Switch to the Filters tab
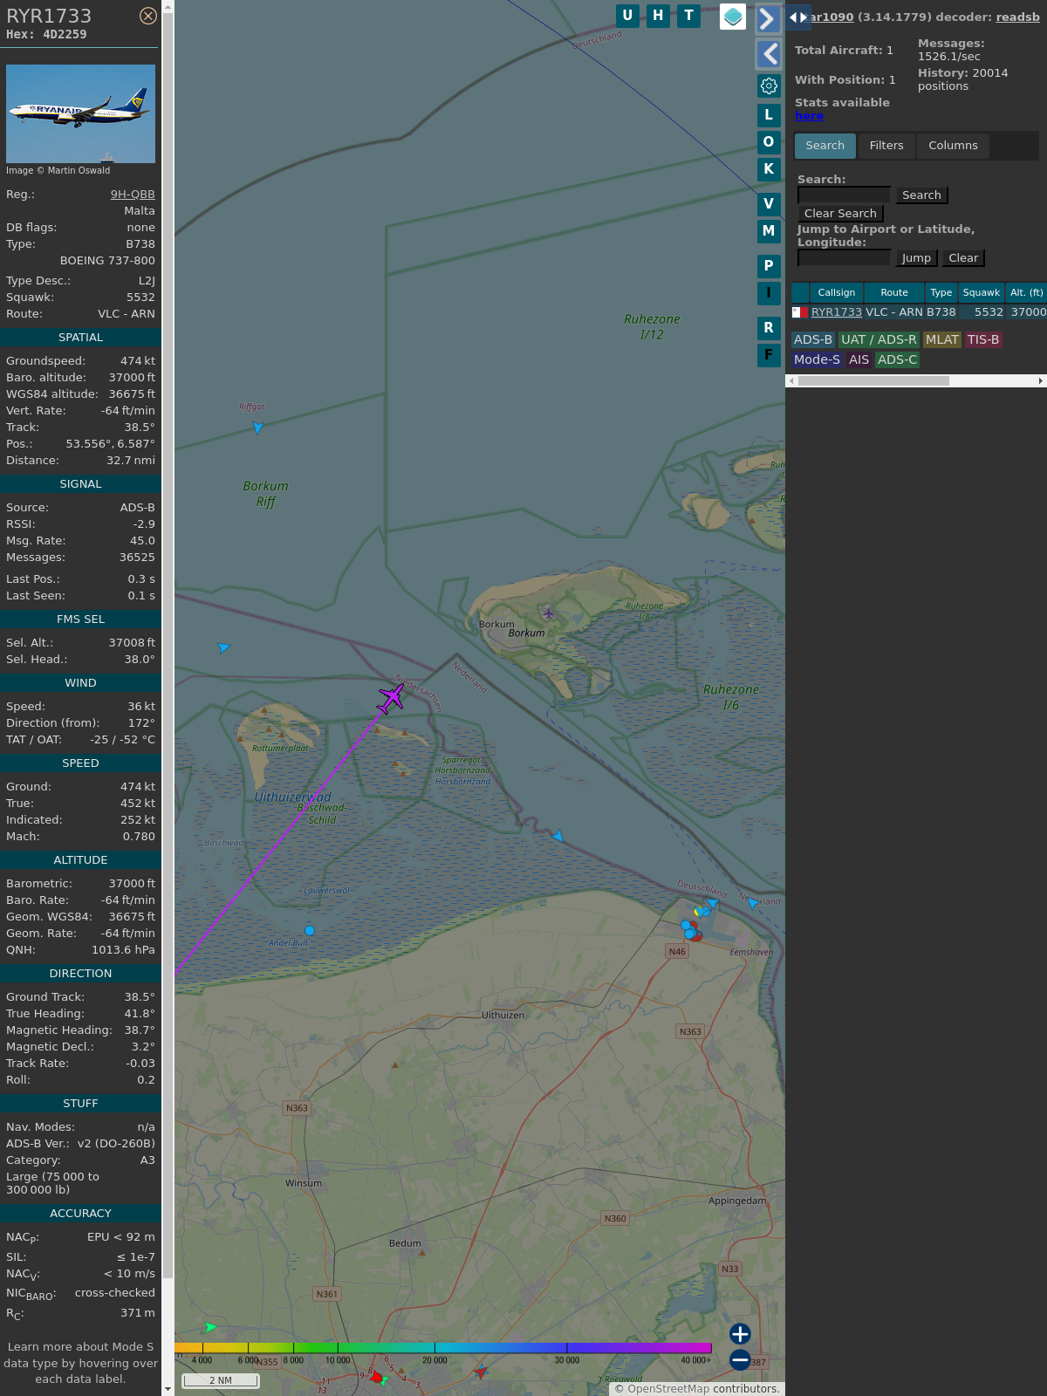The height and width of the screenshot is (1396, 1047). pyautogui.click(x=886, y=146)
